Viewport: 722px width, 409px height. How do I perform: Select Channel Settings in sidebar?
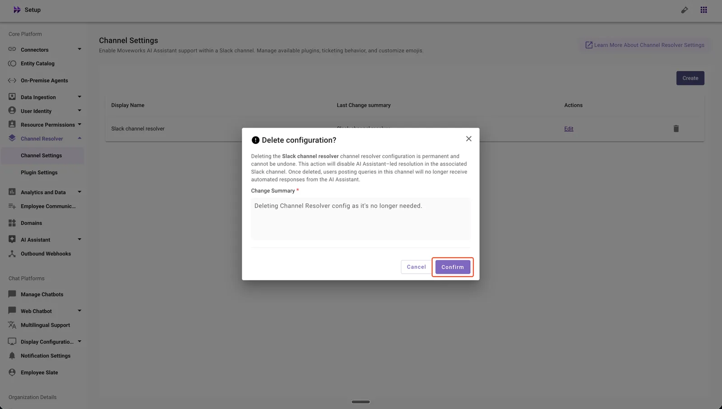tap(42, 156)
